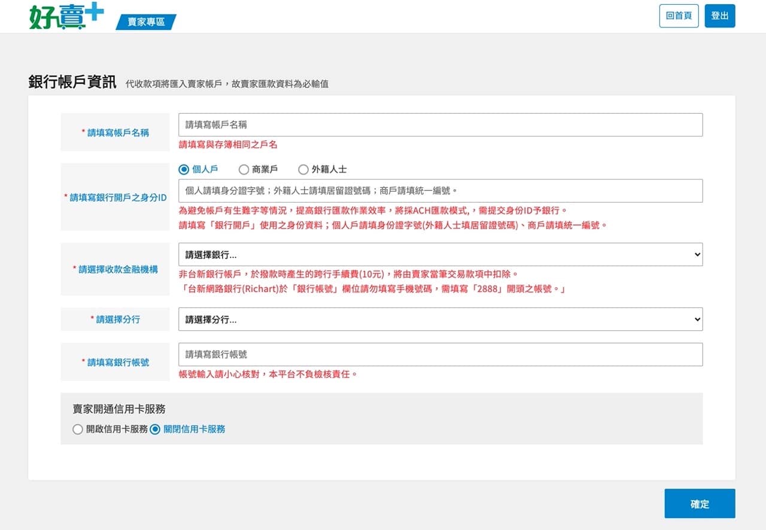The width and height of the screenshot is (766, 530).
Task: Select the 個人戶 radio button
Action: 184,169
